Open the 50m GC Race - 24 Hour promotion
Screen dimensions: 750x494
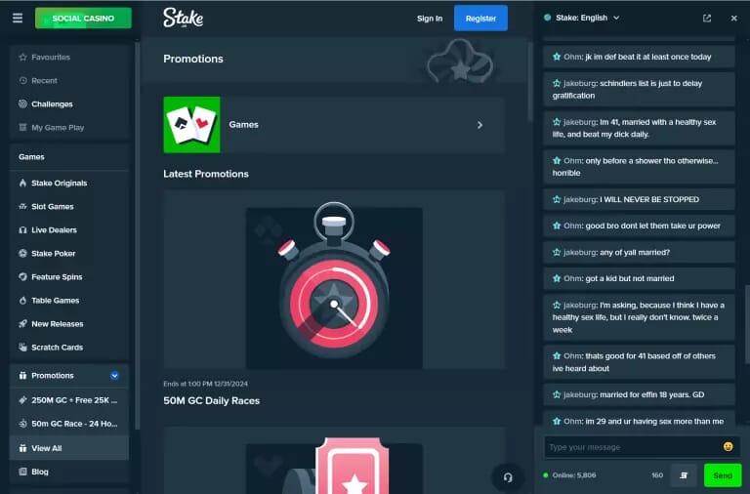(69, 424)
